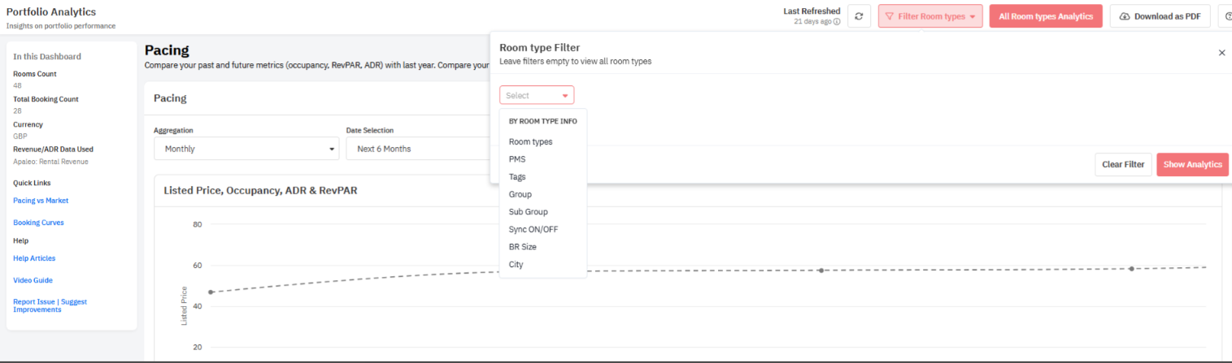The width and height of the screenshot is (1232, 363).
Task: Download the dashboard as PDF
Action: point(1160,16)
